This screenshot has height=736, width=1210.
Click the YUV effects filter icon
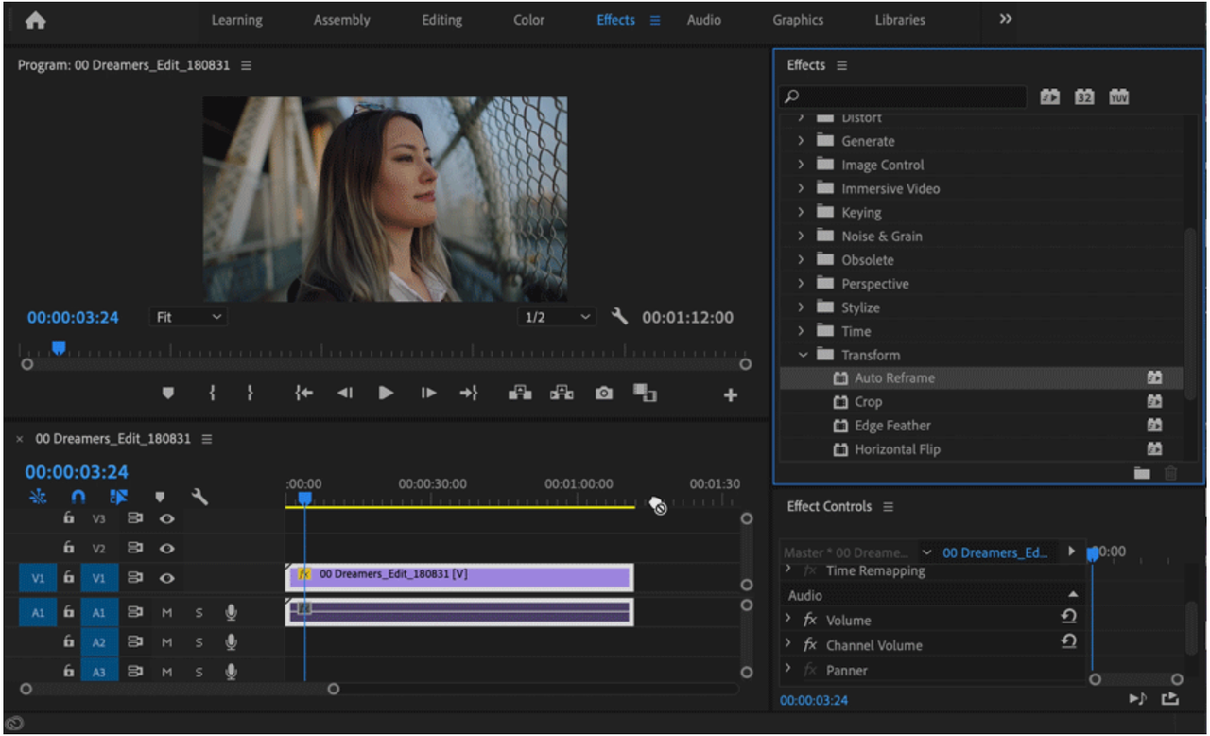pos(1119,96)
